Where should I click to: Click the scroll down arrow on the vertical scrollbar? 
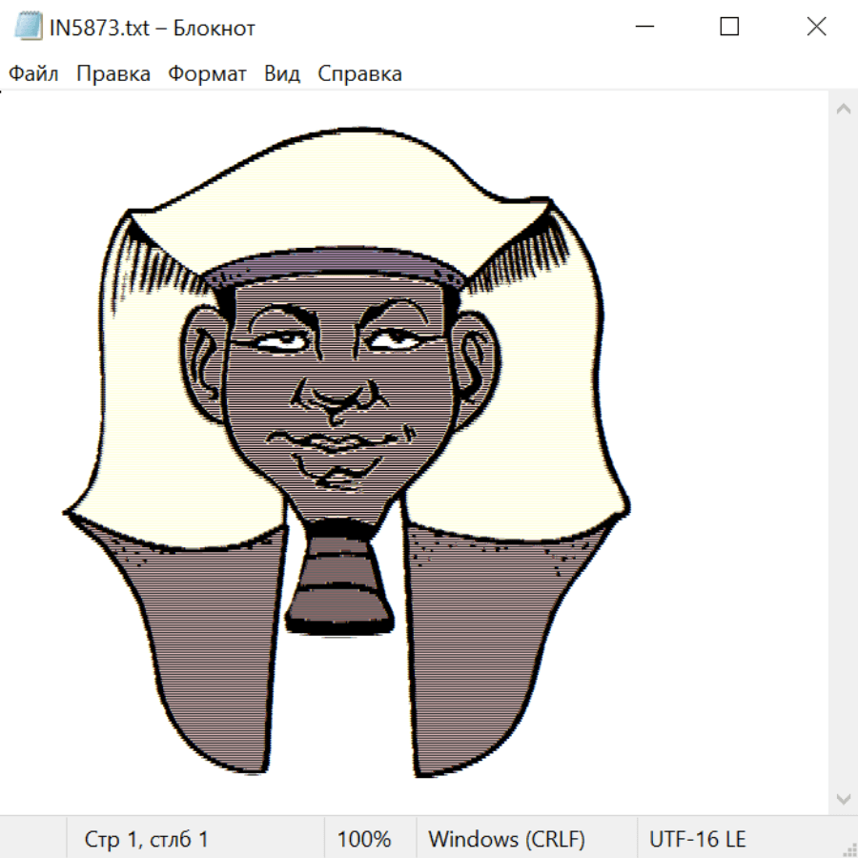843,798
